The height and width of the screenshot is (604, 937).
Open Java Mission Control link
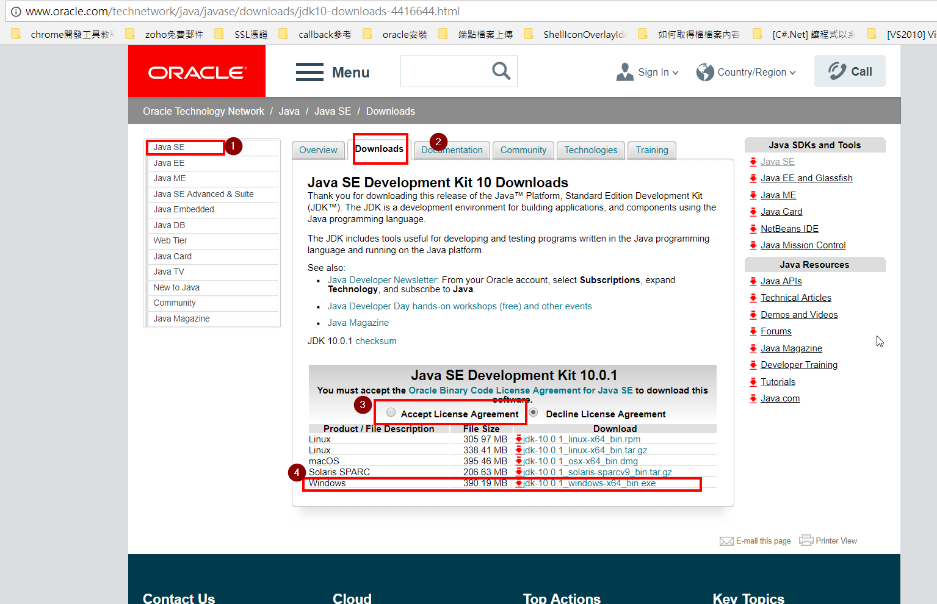(x=803, y=245)
